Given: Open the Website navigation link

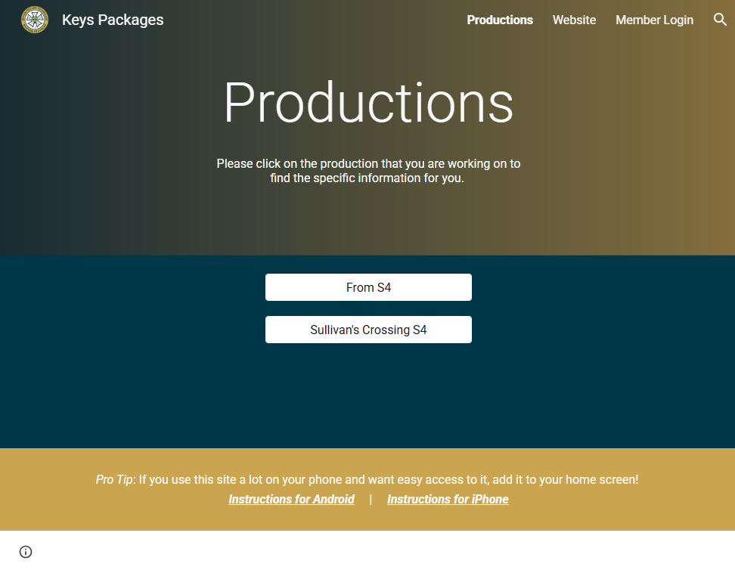Looking at the screenshot, I should 574,20.
